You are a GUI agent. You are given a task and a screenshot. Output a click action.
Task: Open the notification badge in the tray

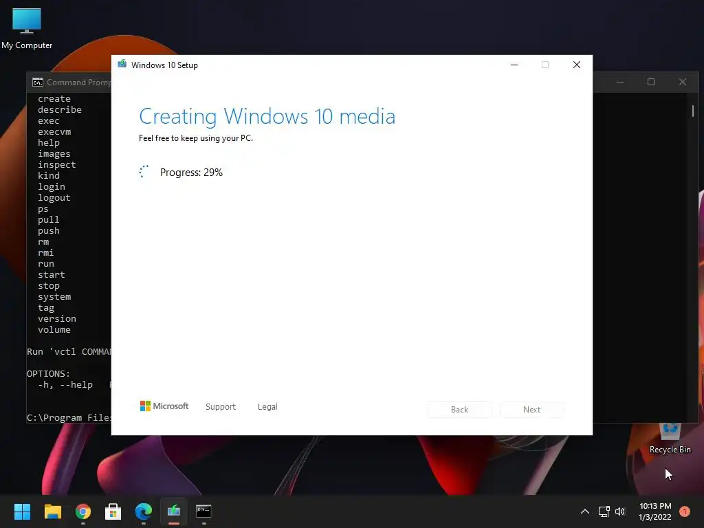point(685,511)
